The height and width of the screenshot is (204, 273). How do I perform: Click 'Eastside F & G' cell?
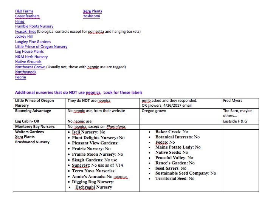(x=240, y=121)
